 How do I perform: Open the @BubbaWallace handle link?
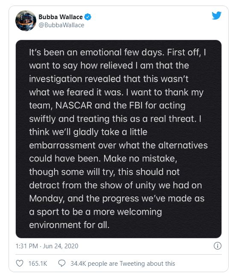click(61, 25)
